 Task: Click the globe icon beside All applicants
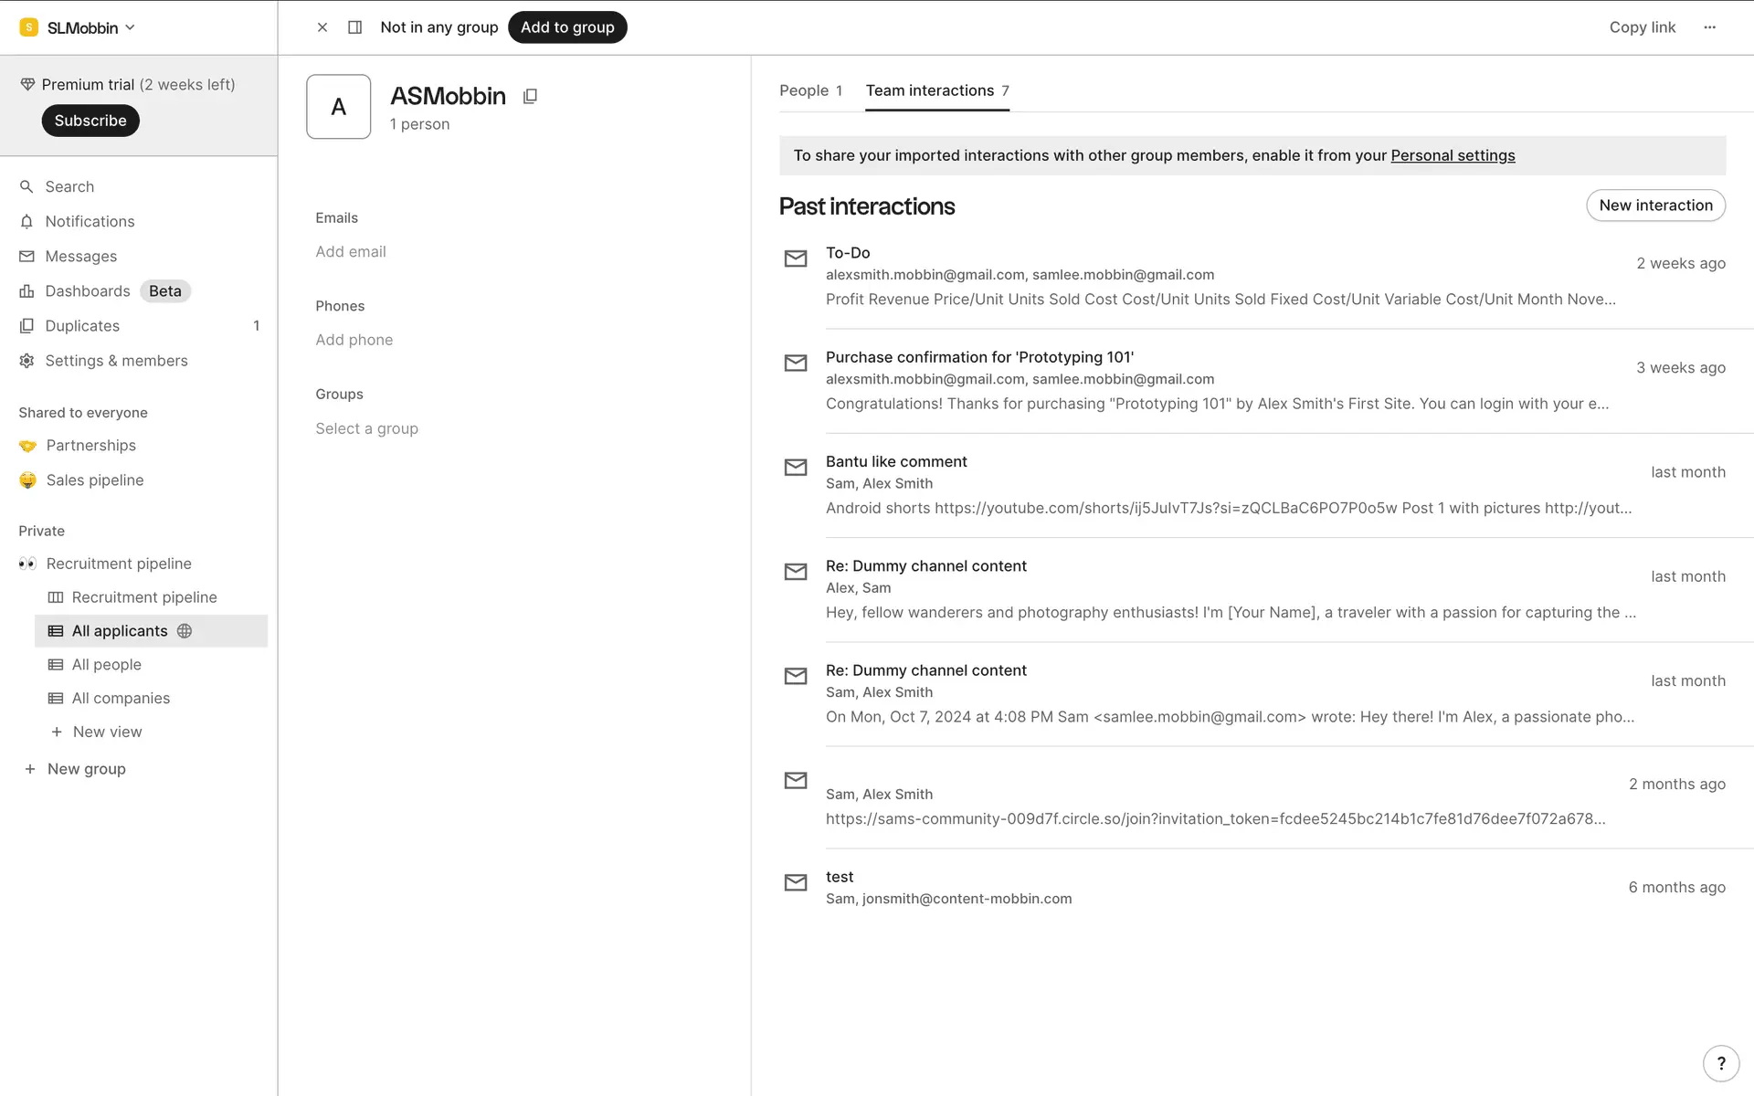185,631
